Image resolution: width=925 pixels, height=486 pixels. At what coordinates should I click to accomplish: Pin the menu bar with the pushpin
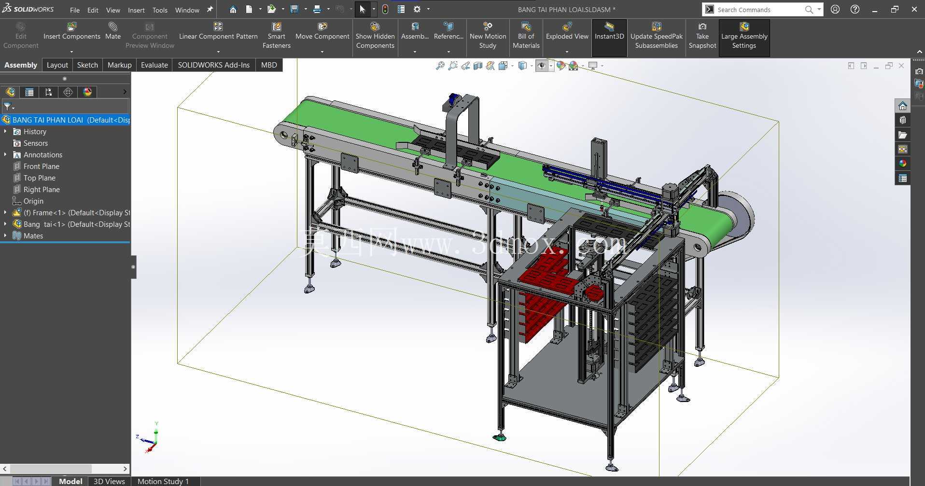coord(210,9)
